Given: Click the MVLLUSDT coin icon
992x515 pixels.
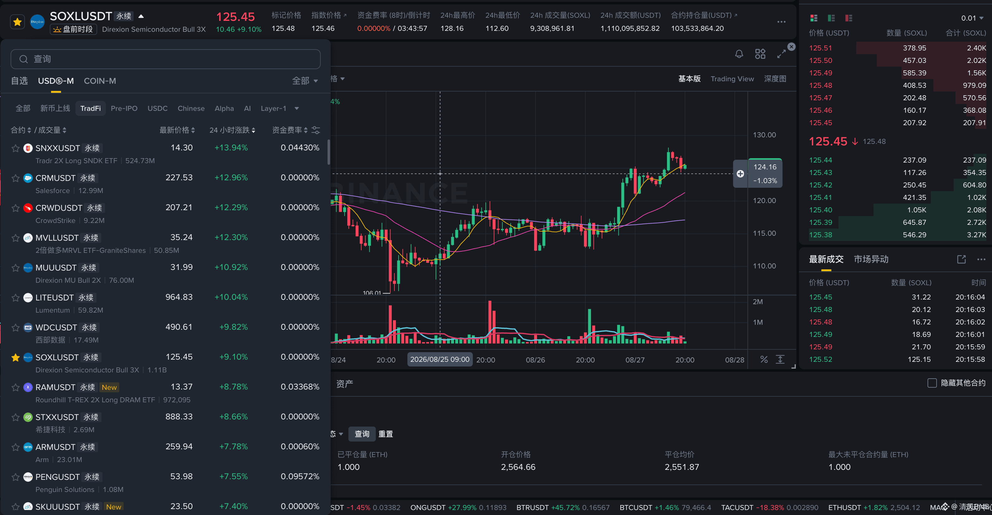Looking at the screenshot, I should pos(28,238).
